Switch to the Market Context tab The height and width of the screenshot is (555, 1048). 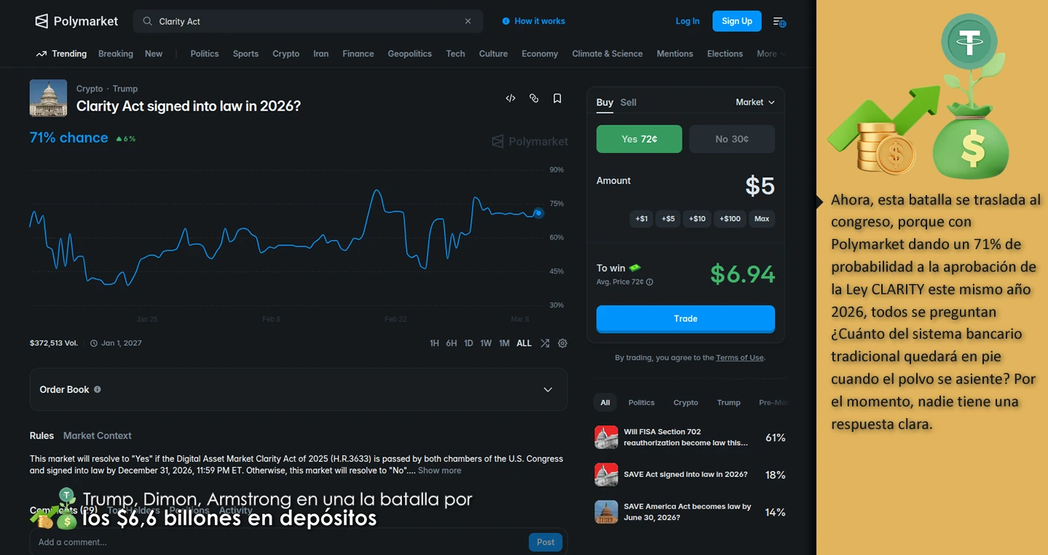coord(97,436)
